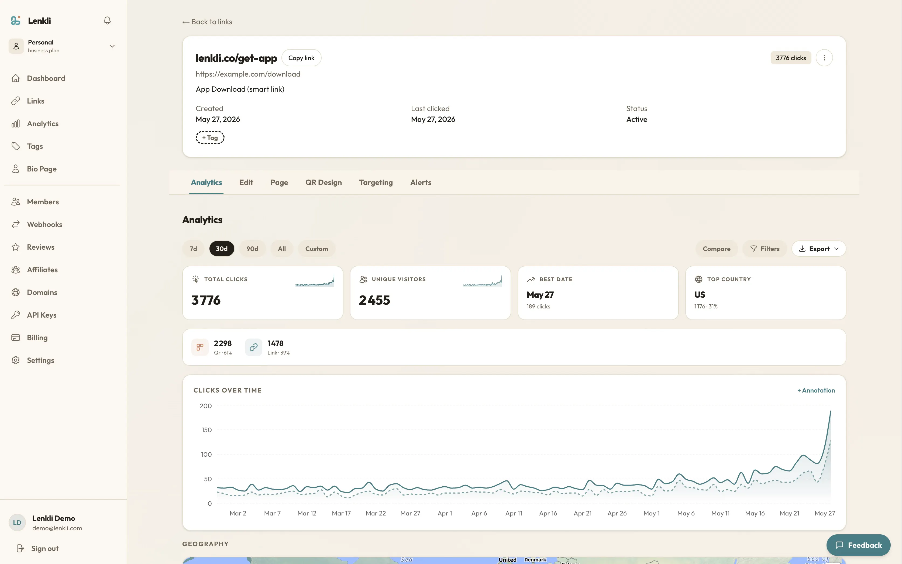Open the QR Design tab
902x564 pixels.
[324, 183]
